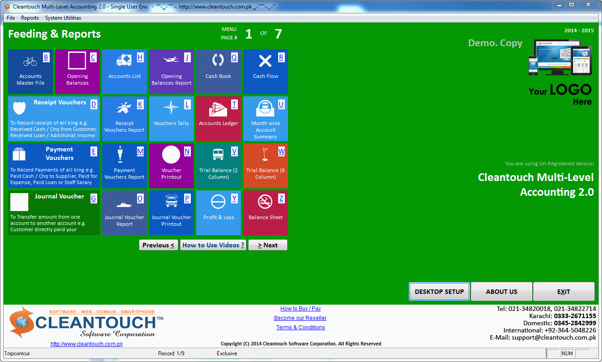
Task: Open the Journal Voucher tile
Action: click(54, 213)
